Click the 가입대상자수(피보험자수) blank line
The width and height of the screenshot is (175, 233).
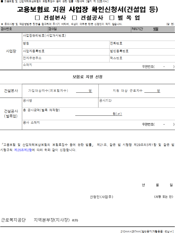pos(82,91)
